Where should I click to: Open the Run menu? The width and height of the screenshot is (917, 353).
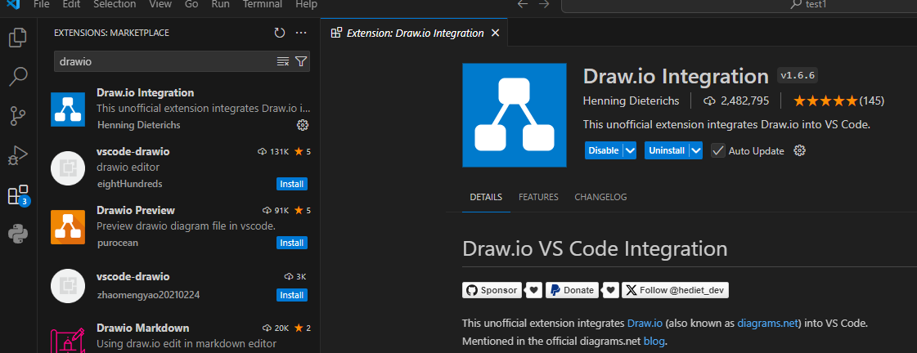point(221,4)
